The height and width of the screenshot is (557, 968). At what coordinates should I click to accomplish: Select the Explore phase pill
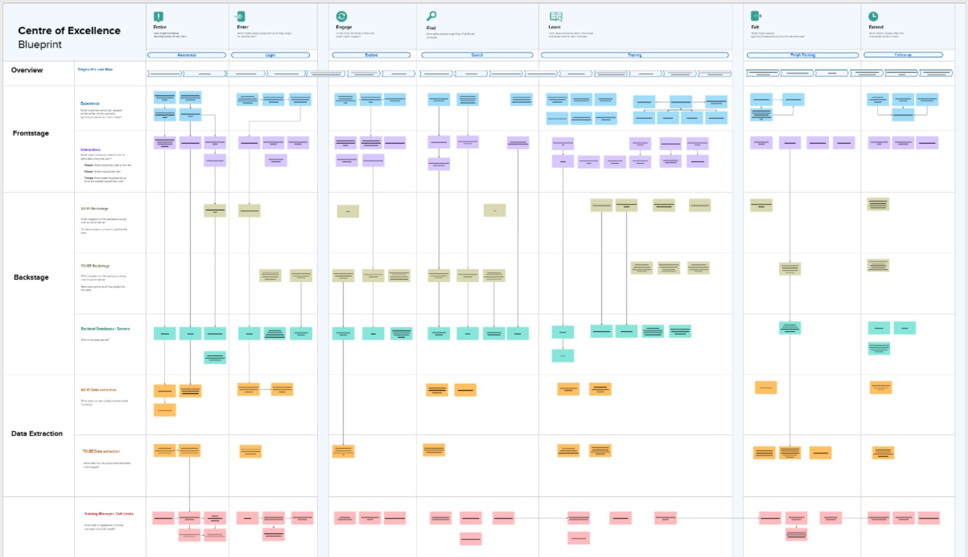tap(371, 55)
